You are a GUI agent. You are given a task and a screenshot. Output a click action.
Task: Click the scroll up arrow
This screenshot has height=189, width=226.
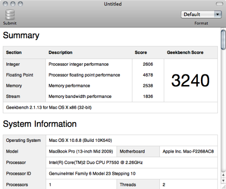tap(224, 175)
